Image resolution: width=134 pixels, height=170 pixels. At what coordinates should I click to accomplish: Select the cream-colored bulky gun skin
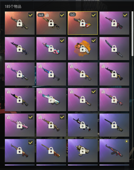coord(83,151)
